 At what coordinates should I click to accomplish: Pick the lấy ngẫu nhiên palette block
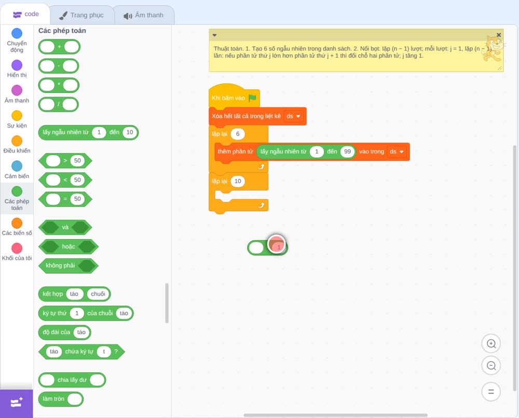[88, 132]
